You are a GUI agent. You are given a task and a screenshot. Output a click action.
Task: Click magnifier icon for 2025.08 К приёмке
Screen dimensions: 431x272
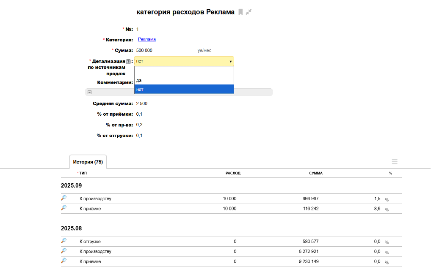coord(64,261)
